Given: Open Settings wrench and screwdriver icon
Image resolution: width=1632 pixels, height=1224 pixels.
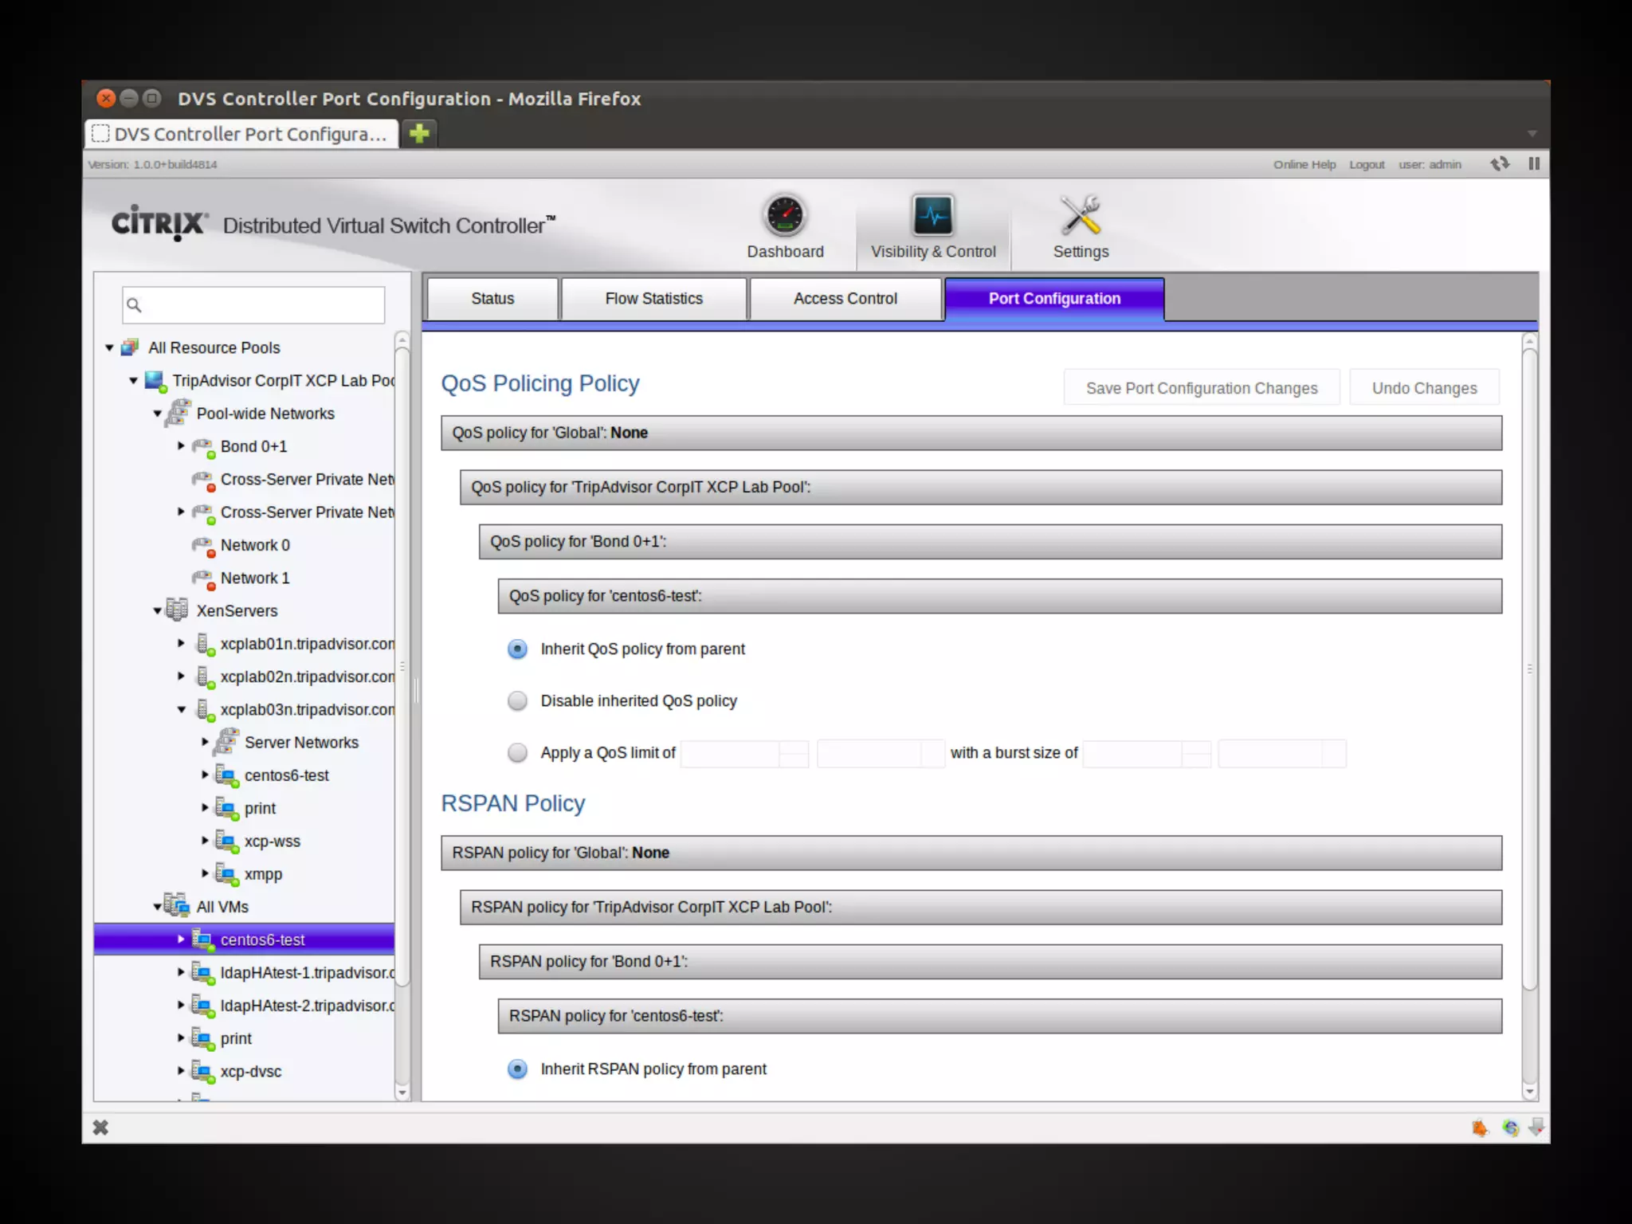Looking at the screenshot, I should (1080, 215).
